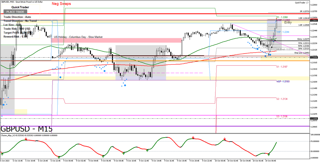The image size is (320, 163).
Task: Select the S3 - 1.2106 pivot label
Action: pos(282,116)
